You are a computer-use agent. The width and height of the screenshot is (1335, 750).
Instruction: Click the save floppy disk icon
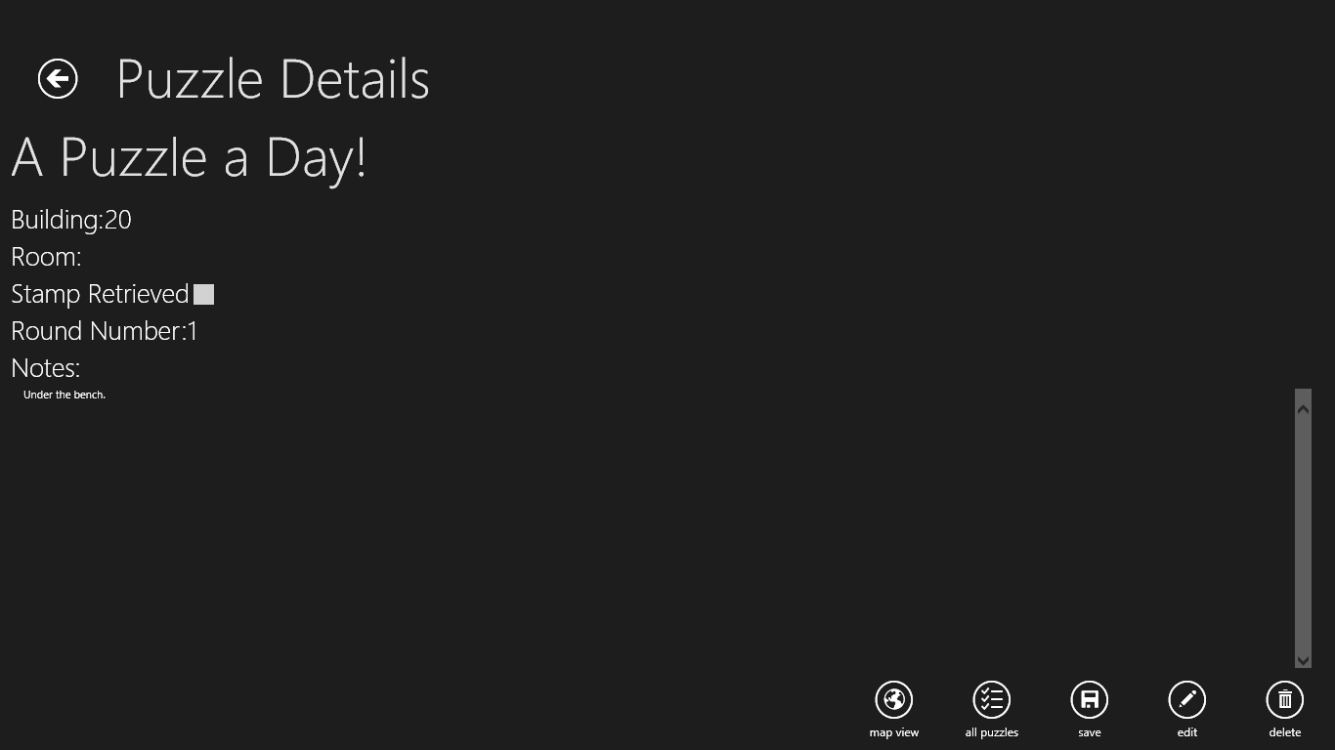tap(1089, 699)
